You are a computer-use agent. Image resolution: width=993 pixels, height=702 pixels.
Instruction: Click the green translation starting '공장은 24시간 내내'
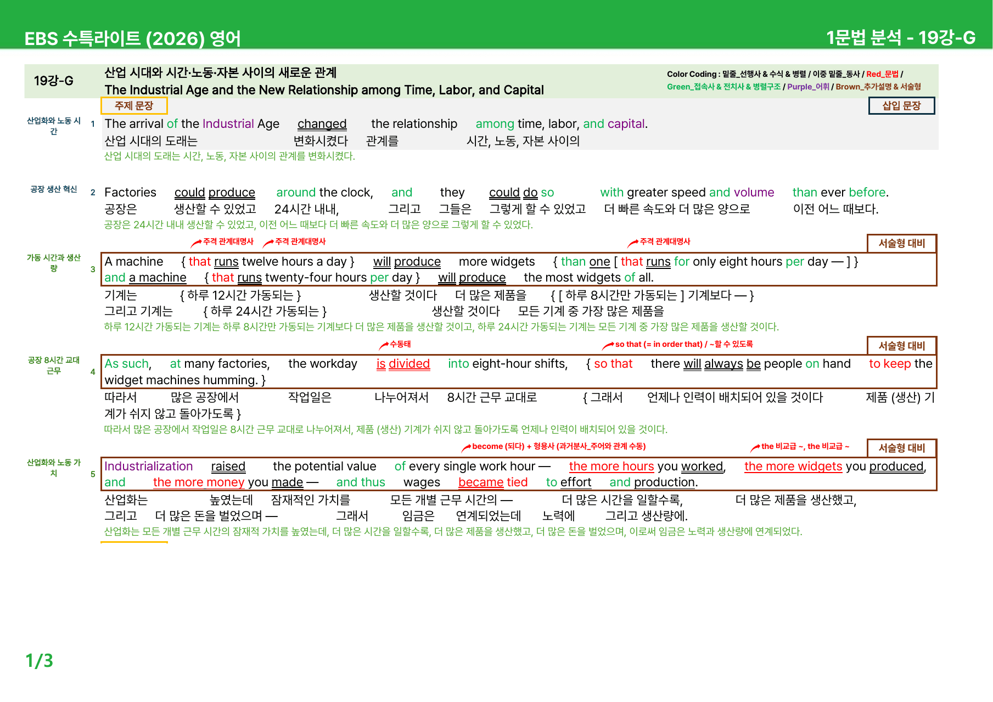click(x=318, y=225)
